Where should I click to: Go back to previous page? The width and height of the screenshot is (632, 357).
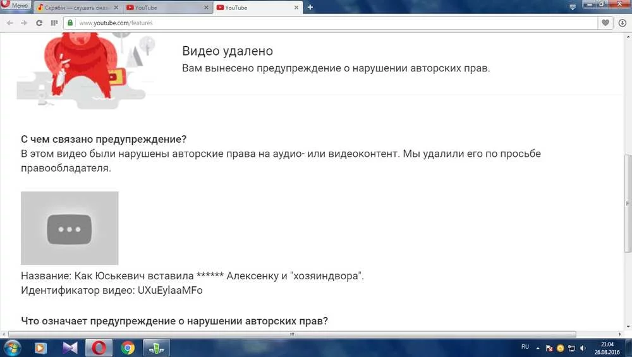pyautogui.click(x=9, y=23)
